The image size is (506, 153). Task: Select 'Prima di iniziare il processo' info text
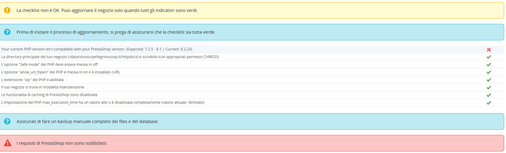(x=116, y=32)
